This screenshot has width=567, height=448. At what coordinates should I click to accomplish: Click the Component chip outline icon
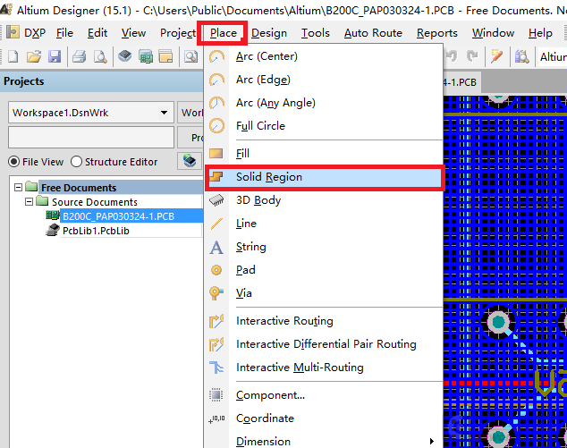216,395
